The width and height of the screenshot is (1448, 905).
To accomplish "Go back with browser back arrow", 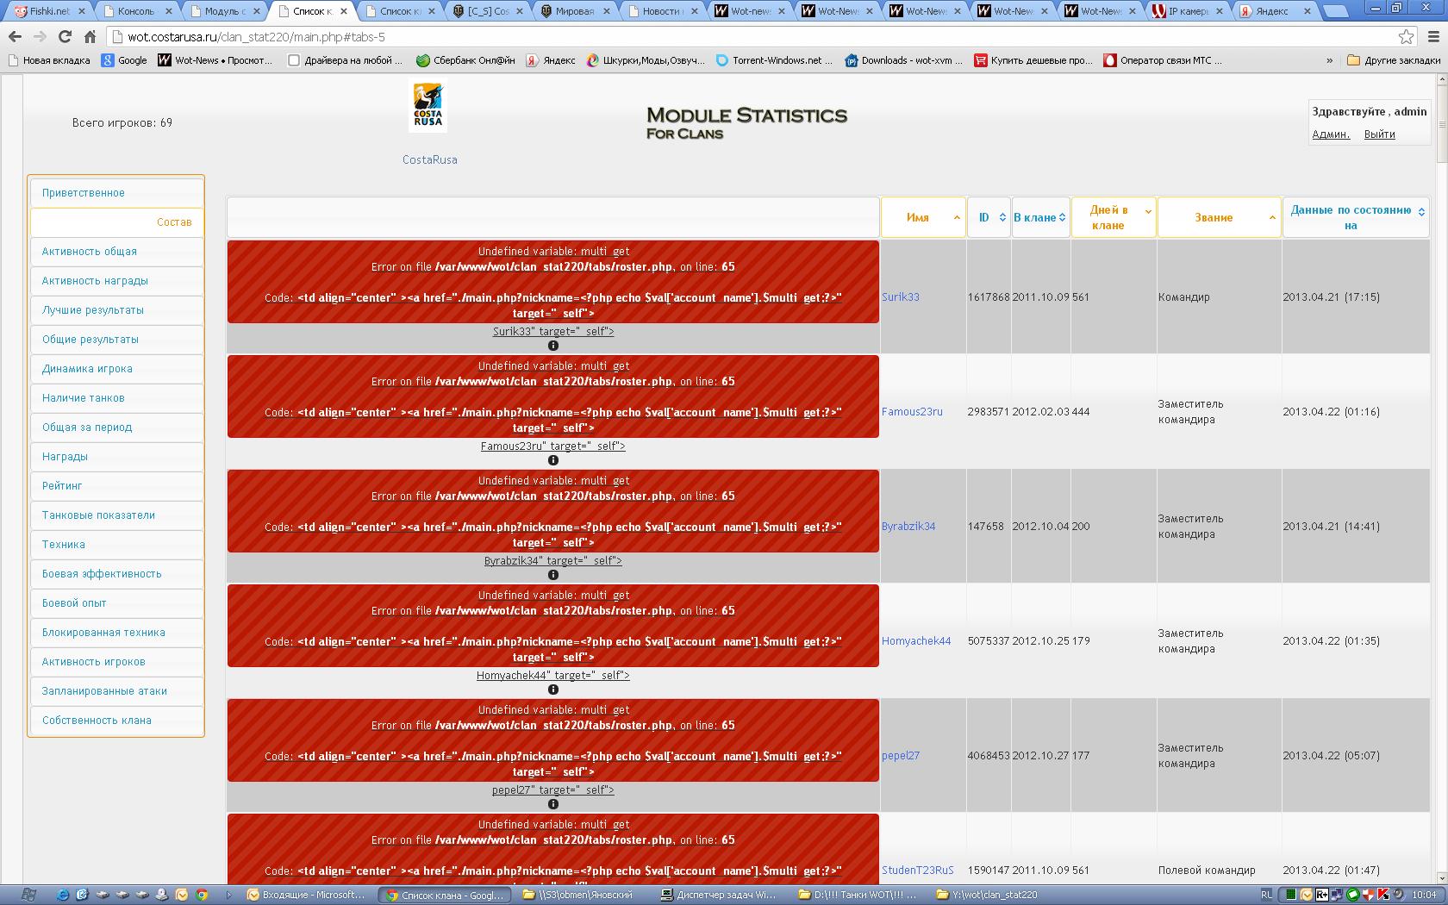I will pos(15,37).
